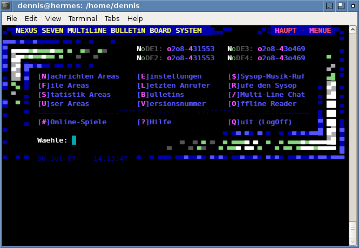Viewport: 359px width, 248px height.
Task: Click the [#]Online-Spiele option
Action: click(72, 122)
